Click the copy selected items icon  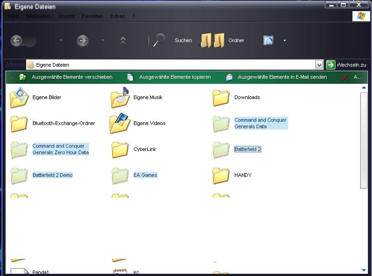click(x=131, y=77)
